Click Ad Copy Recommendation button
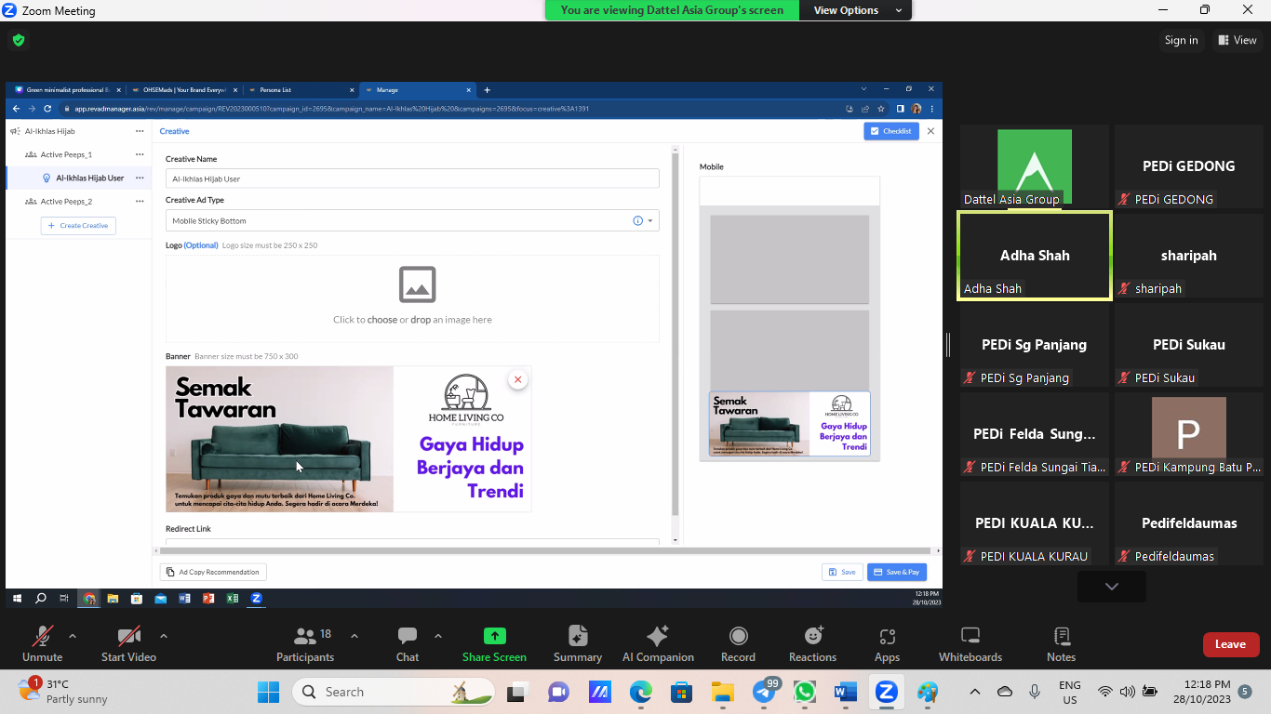Image resolution: width=1271 pixels, height=714 pixels. [x=213, y=572]
